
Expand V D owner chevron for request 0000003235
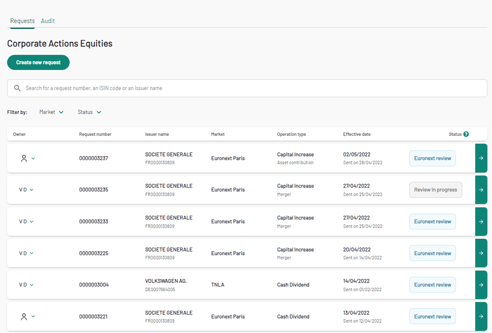(x=31, y=190)
